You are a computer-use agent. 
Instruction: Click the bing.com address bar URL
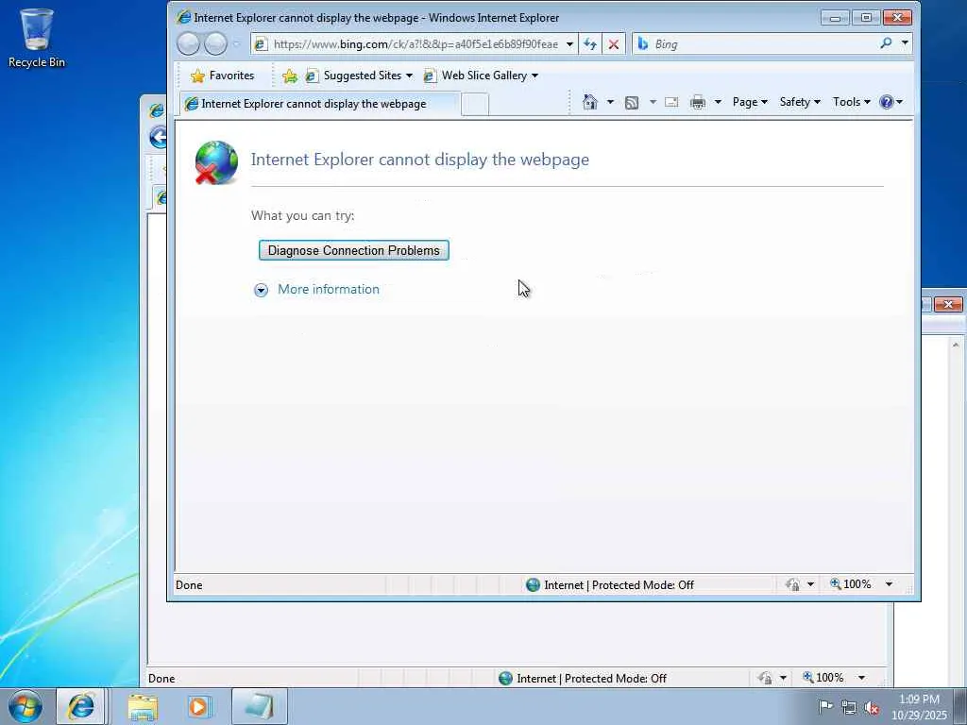coord(416,43)
